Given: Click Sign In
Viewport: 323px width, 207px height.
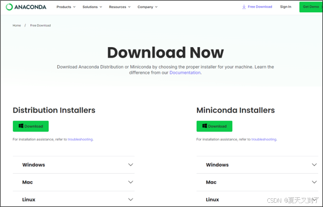Looking at the screenshot, I should [286, 7].
